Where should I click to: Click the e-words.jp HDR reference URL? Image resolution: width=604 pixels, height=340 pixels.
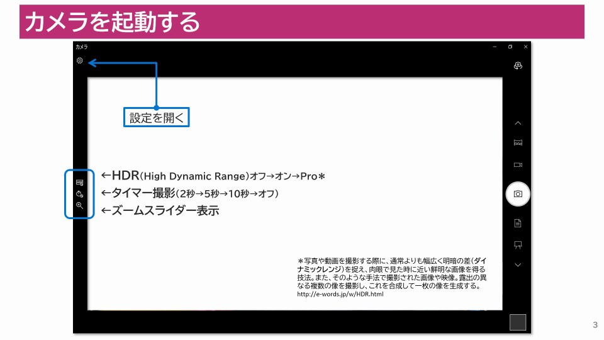(x=340, y=294)
